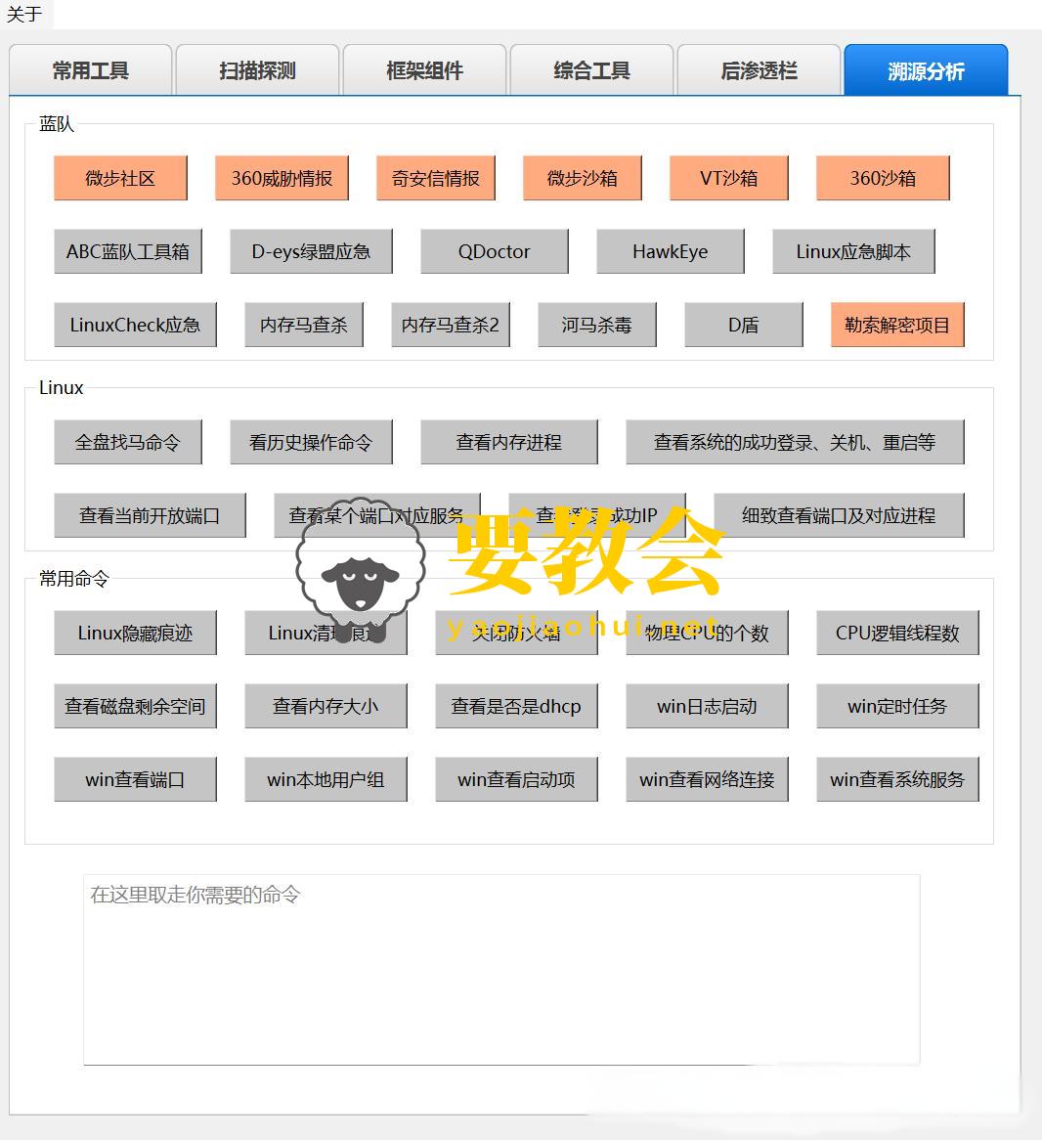This screenshot has width=1042, height=1140.
Task: Open Linux应急脚本 button
Action: point(853,251)
